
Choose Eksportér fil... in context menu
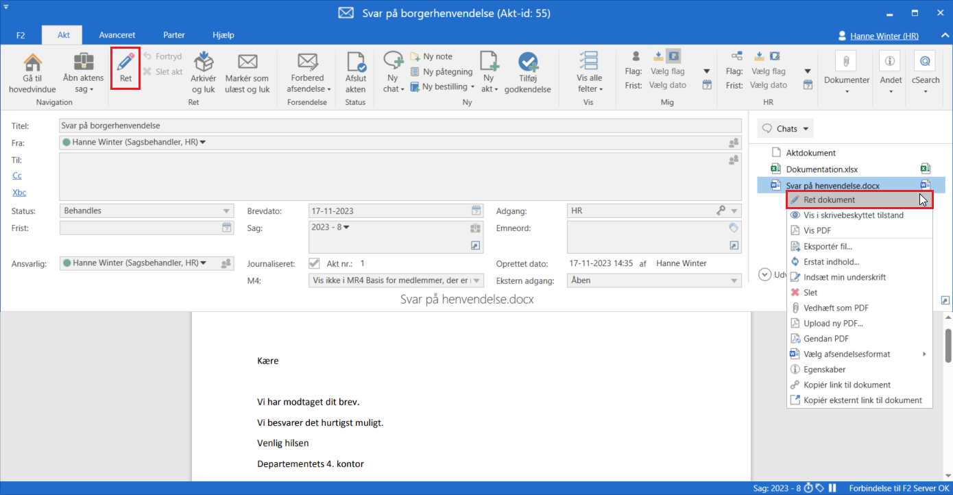click(x=860, y=246)
